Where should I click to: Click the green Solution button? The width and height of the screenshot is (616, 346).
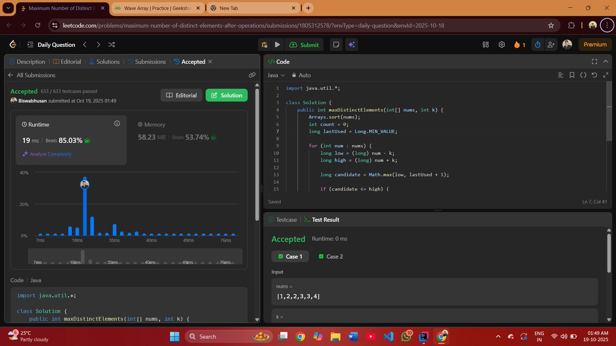pos(226,95)
